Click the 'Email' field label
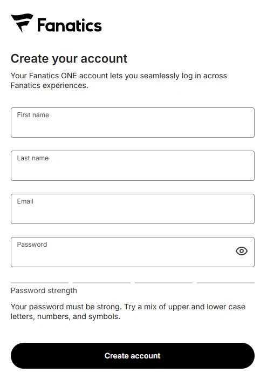Viewport: 267px width, 373px height. point(25,201)
